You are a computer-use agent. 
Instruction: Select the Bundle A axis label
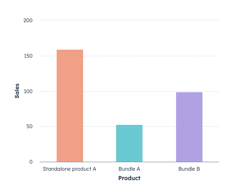point(129,169)
